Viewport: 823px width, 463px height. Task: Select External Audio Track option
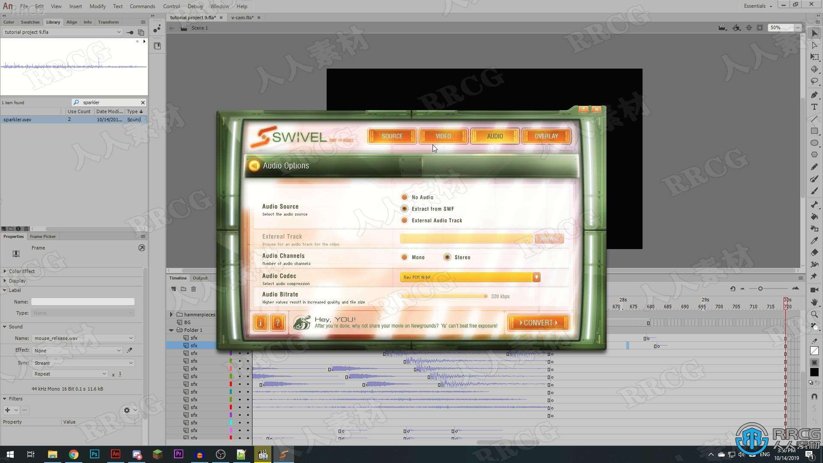pyautogui.click(x=404, y=220)
